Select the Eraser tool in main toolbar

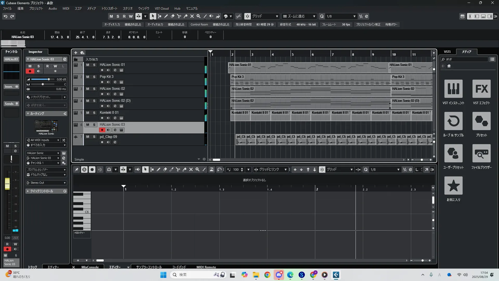pos(172,16)
